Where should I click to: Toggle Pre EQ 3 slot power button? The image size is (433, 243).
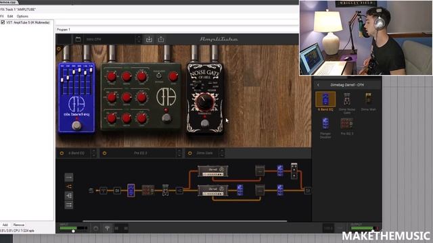[104, 153]
